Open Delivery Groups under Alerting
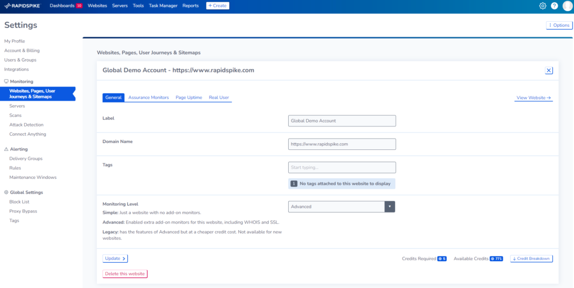This screenshot has width=574, height=288. 26,159
